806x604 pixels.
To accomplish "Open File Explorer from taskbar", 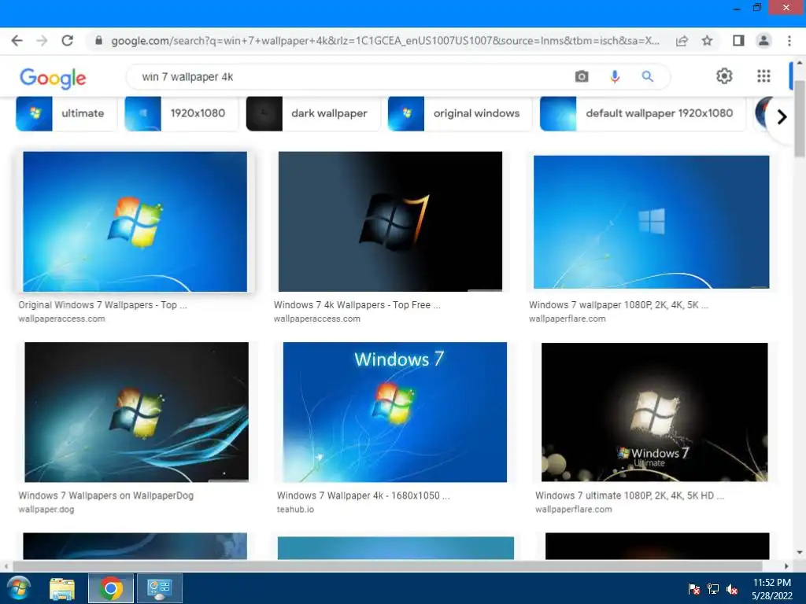I will 62,588.
